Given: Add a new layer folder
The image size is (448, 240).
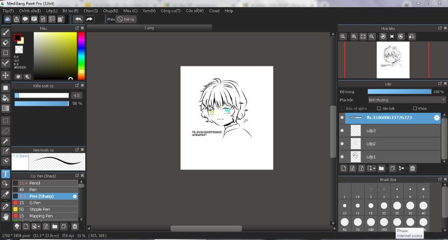Looking at the screenshot, I should pos(381,168).
